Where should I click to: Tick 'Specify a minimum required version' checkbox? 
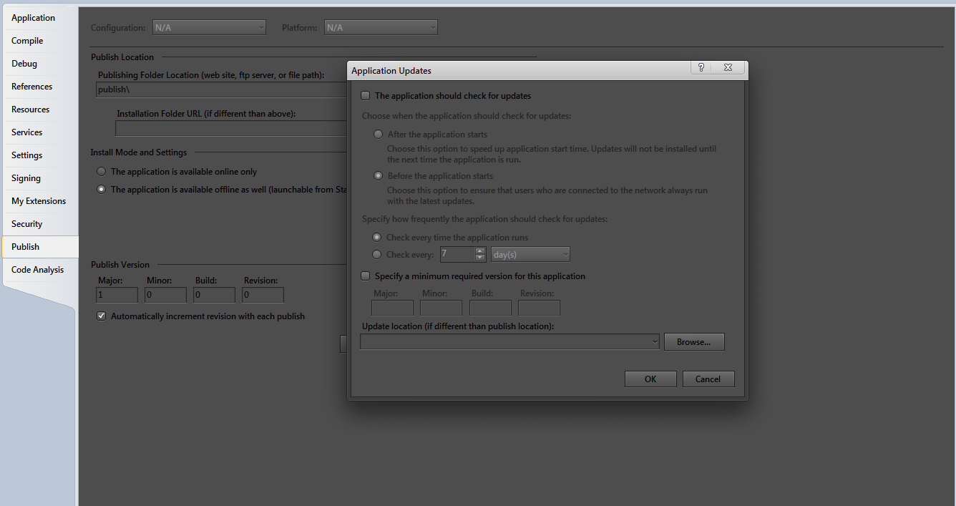366,276
